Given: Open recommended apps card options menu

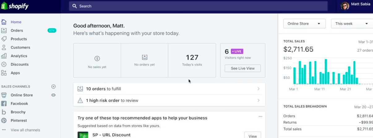Looking at the screenshot, I should pyautogui.click(x=260, y=117).
